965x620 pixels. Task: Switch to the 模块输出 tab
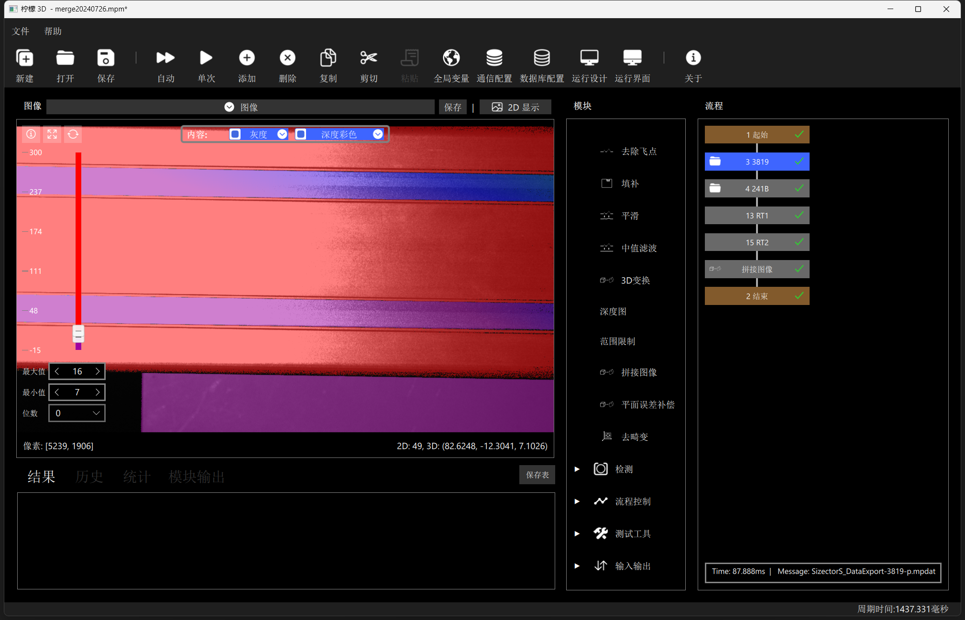(197, 477)
